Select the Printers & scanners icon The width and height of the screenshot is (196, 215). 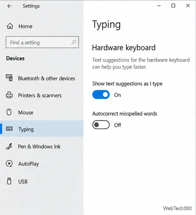click(x=9, y=95)
